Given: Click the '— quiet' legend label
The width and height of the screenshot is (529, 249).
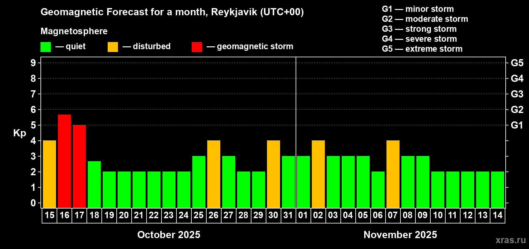Looking at the screenshot, I should (70, 46).
